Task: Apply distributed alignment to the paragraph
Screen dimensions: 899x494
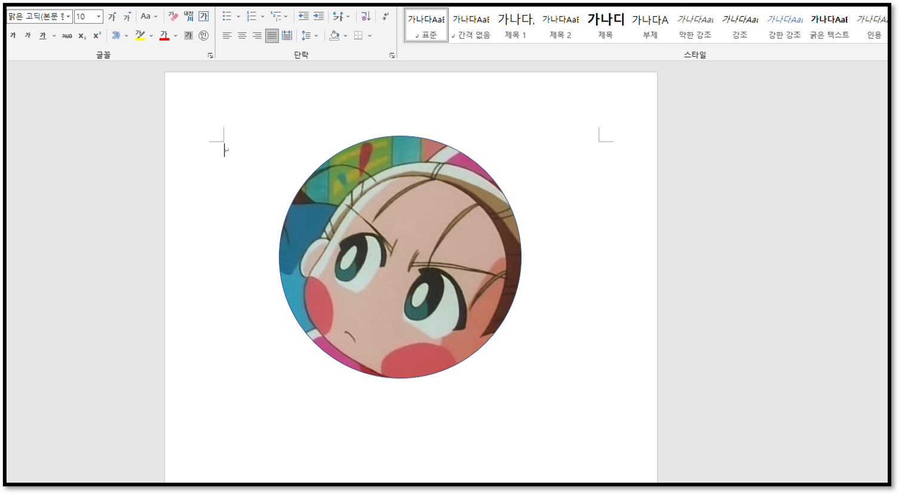Action: (287, 36)
